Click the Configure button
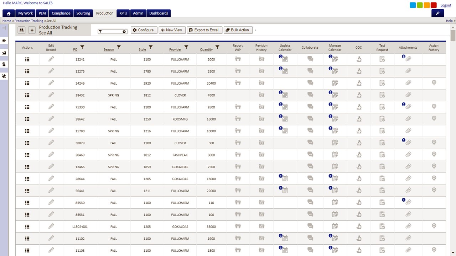This screenshot has width=456, height=256. (143, 30)
